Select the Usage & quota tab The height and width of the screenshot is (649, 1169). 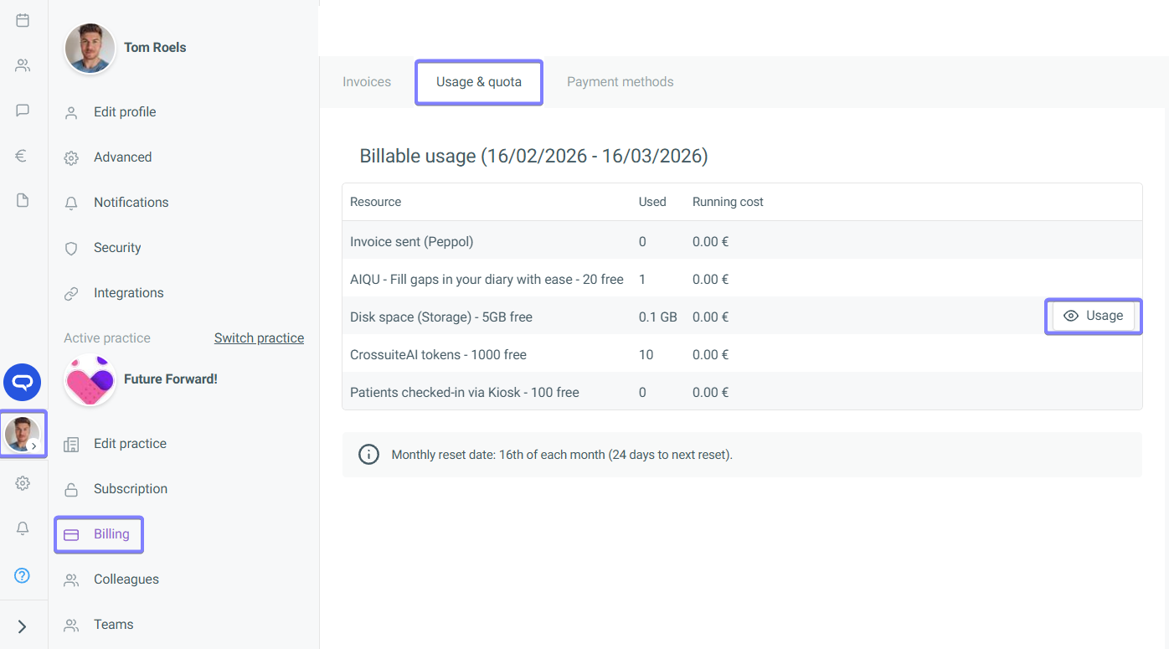tap(479, 82)
